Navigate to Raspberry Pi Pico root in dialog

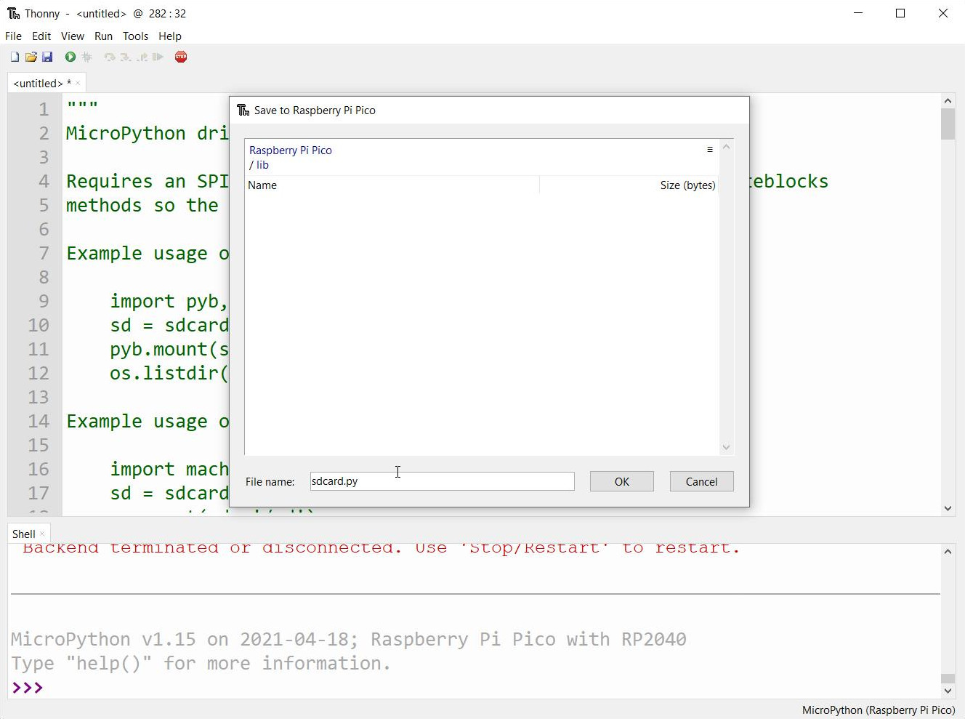290,150
